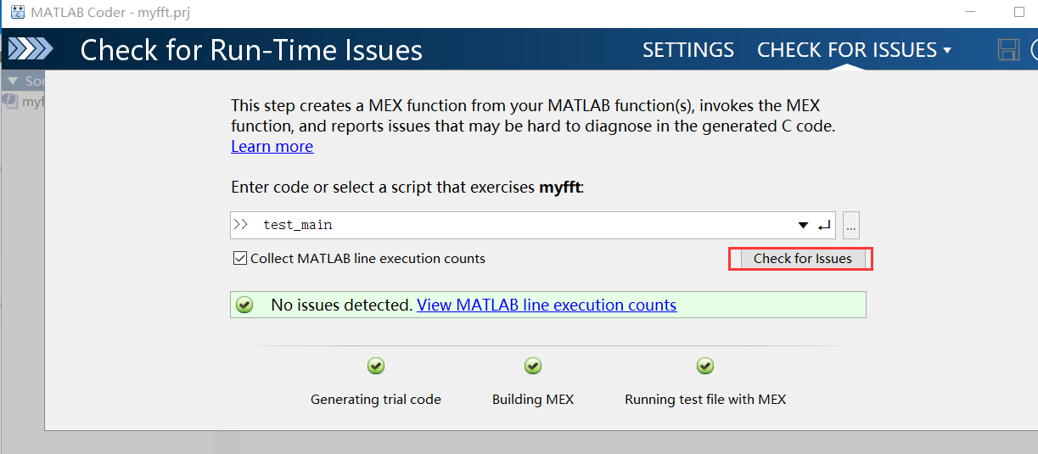Click the Building MEX checkmark icon

(533, 366)
